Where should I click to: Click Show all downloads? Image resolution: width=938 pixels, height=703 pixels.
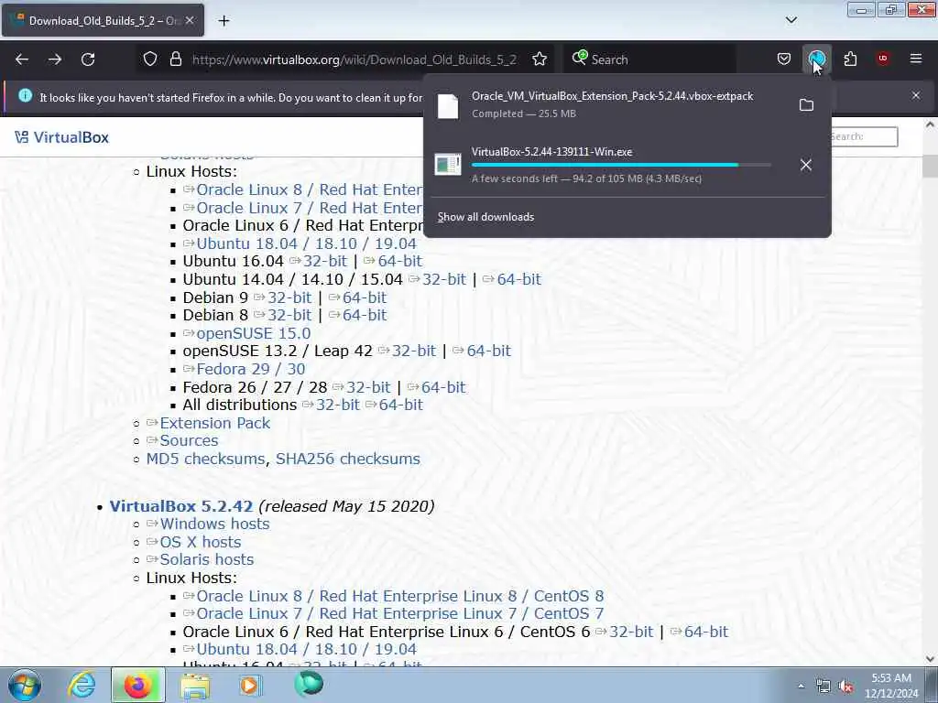tap(485, 217)
